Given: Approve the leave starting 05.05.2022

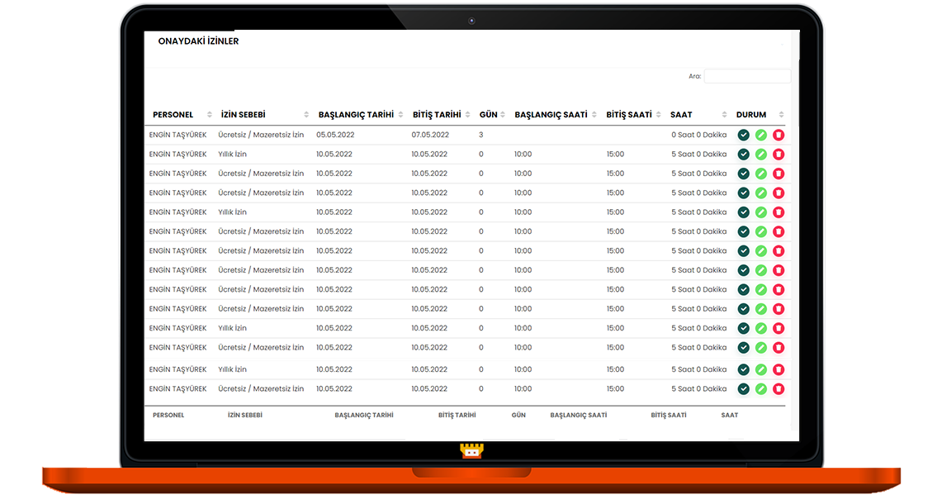Looking at the screenshot, I should click(743, 135).
